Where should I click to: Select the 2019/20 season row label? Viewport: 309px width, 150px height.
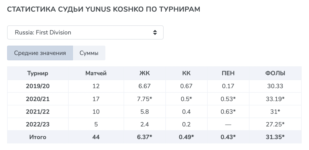point(38,86)
